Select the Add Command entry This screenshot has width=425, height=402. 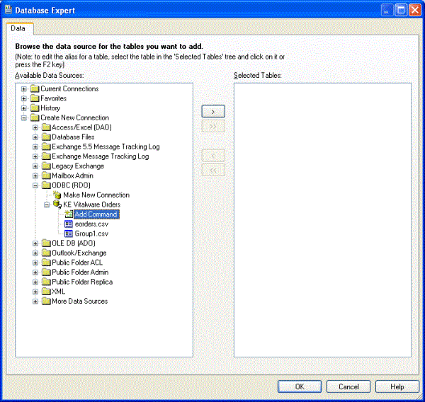(96, 214)
